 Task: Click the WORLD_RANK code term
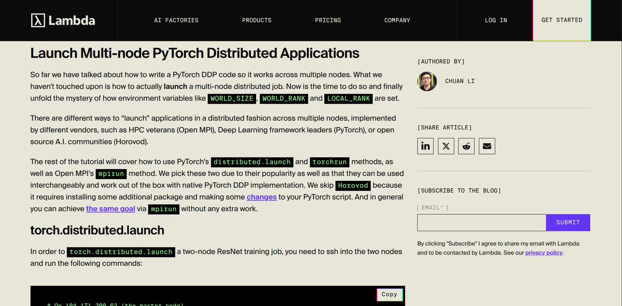click(284, 98)
